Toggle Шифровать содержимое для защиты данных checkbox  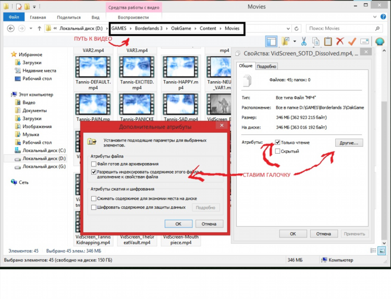pos(93,207)
